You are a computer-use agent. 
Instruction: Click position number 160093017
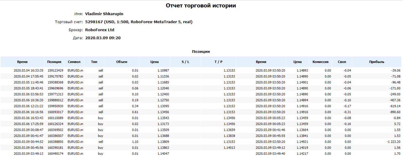click(x=55, y=112)
